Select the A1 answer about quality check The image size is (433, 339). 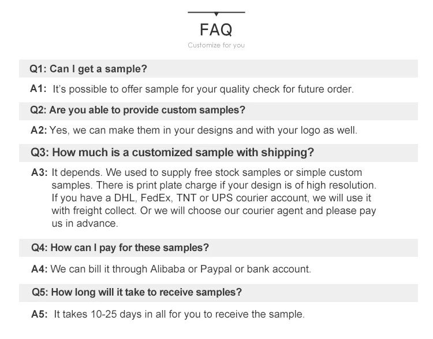click(x=203, y=90)
